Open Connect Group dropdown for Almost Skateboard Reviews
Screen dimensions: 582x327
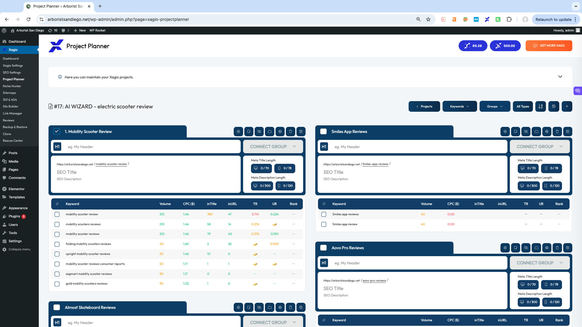[x=273, y=322]
